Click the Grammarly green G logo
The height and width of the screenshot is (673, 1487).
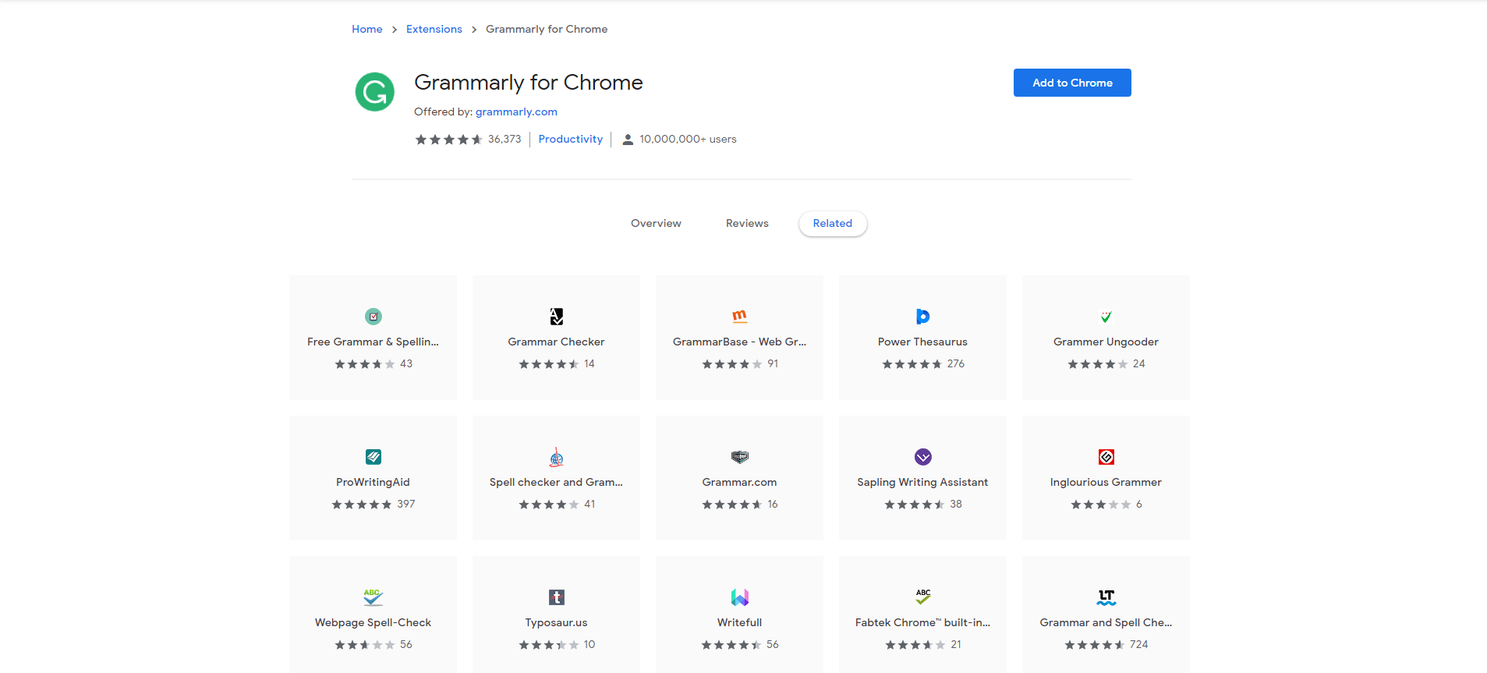pos(374,92)
